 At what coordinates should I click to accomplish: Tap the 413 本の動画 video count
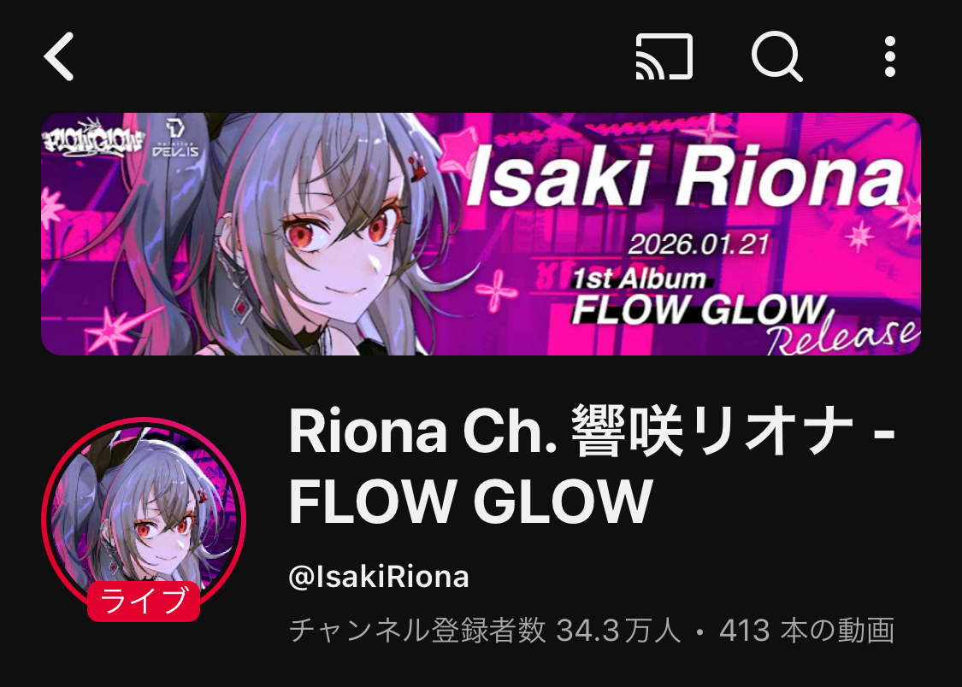tap(806, 630)
